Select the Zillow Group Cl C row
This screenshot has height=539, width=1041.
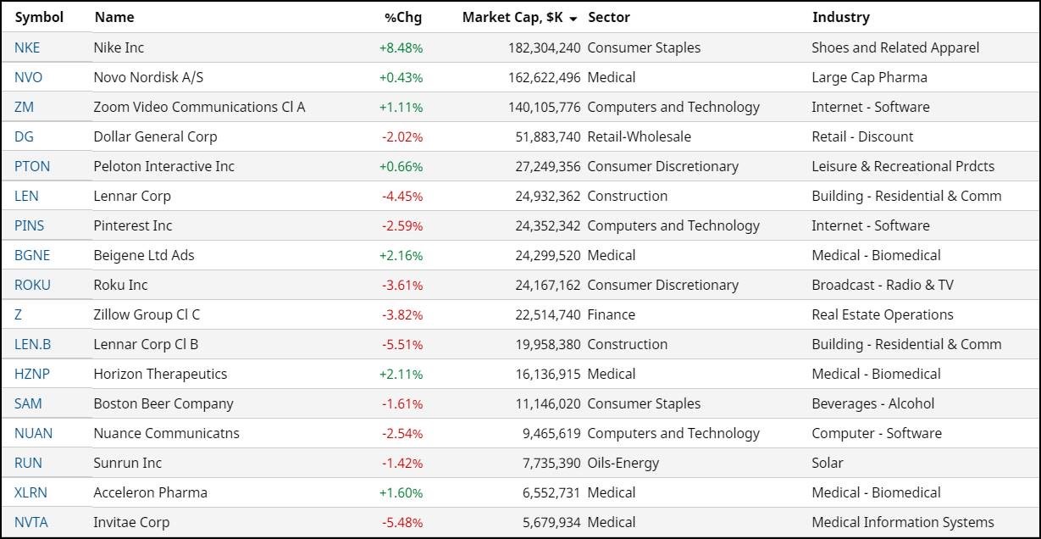[147, 314]
